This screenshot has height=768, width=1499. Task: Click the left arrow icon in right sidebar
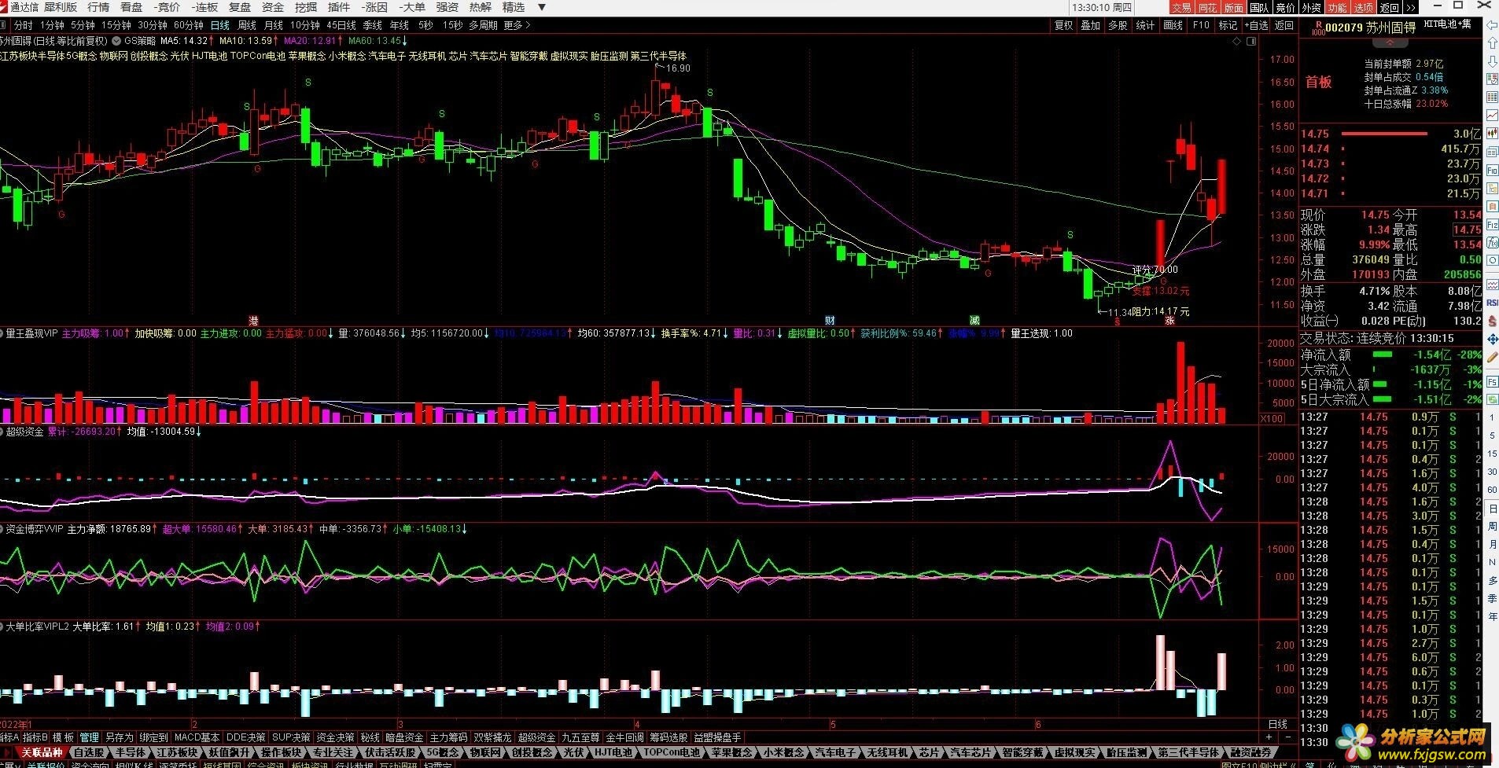(1493, 25)
